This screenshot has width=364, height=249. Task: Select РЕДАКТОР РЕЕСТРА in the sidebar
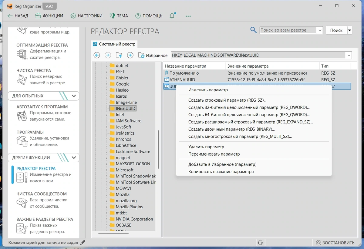44,175
